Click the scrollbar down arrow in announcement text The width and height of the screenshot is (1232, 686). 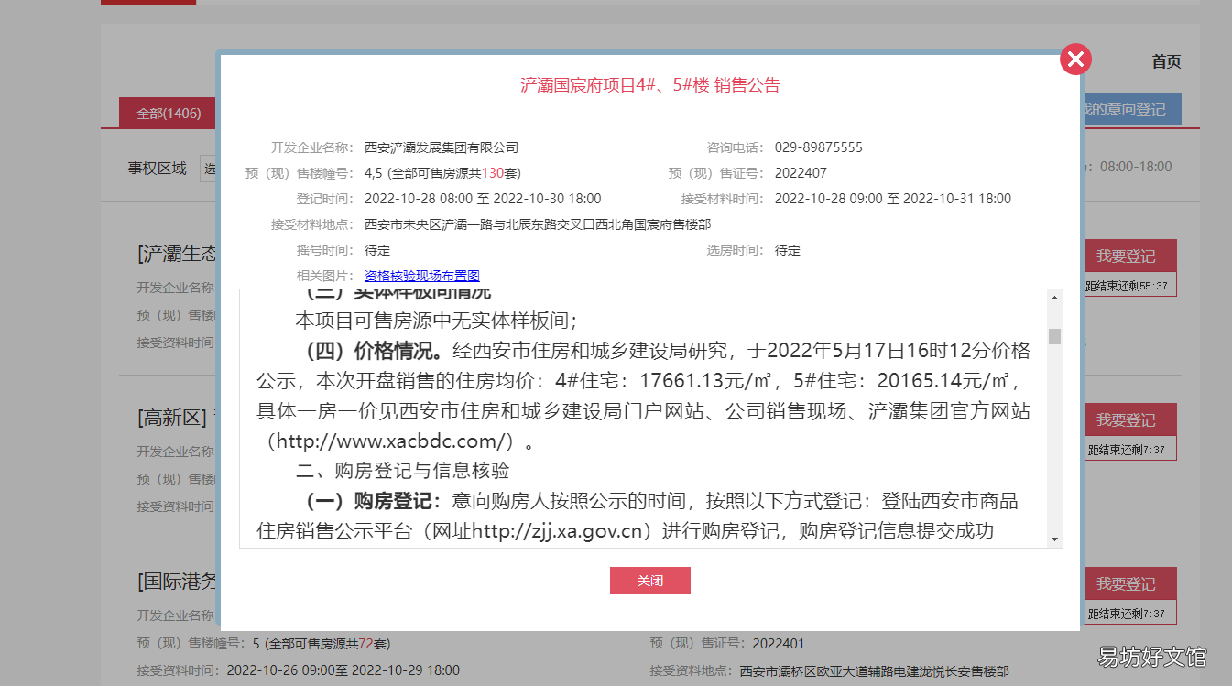click(1054, 539)
